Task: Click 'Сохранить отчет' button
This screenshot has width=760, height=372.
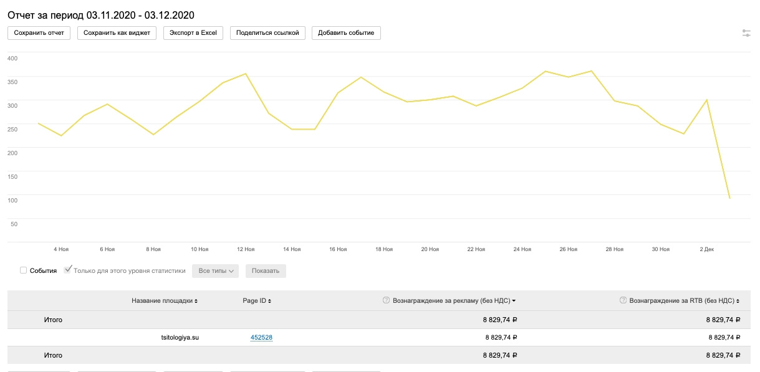Action: 39,32
